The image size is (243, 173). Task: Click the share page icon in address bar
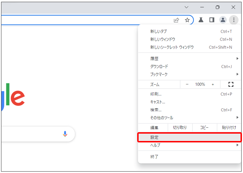(x=176, y=20)
